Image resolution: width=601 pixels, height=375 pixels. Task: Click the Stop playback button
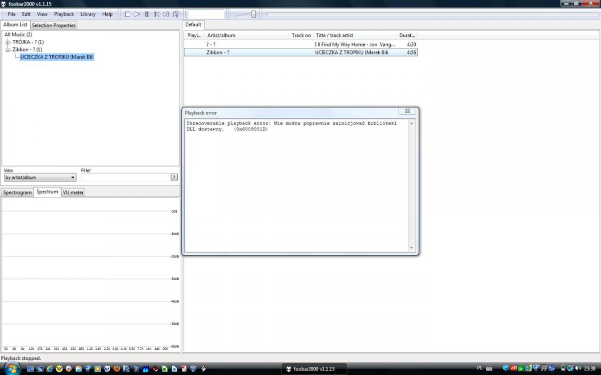click(128, 14)
